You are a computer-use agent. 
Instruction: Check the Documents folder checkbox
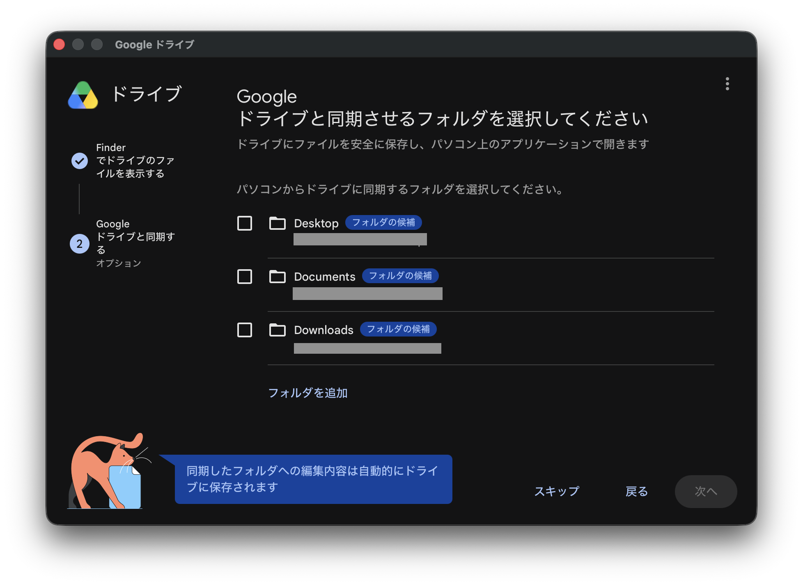click(245, 277)
